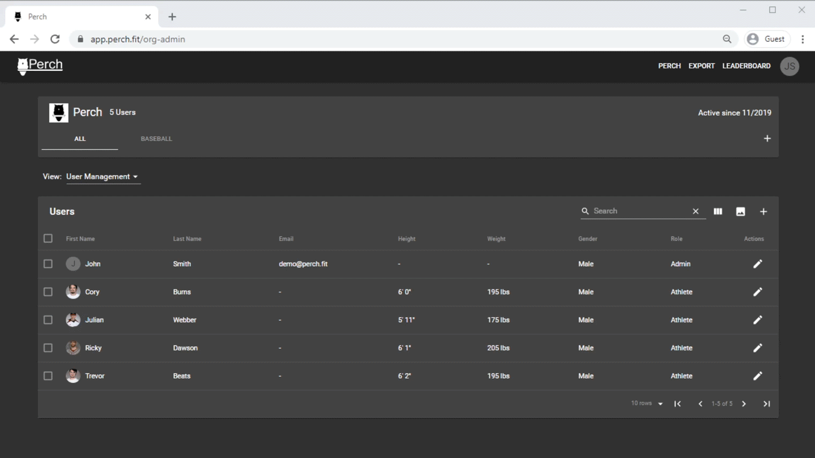
Task: Click Julian's profile photo
Action: pos(73,320)
